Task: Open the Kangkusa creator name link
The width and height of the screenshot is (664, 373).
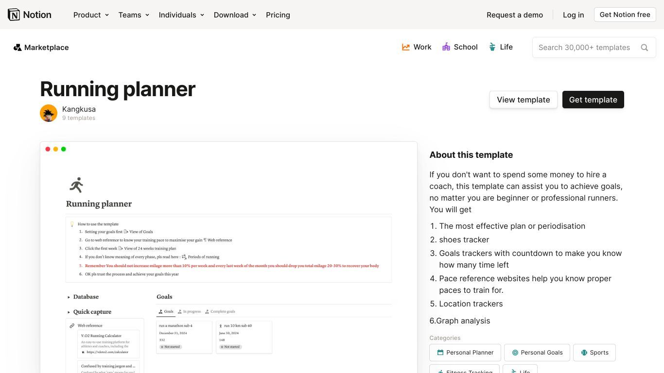Action: click(x=79, y=109)
